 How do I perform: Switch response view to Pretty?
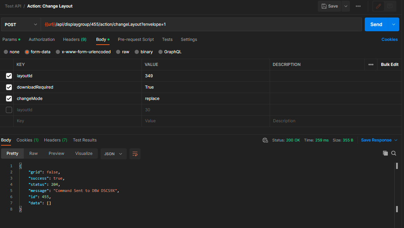(x=12, y=153)
